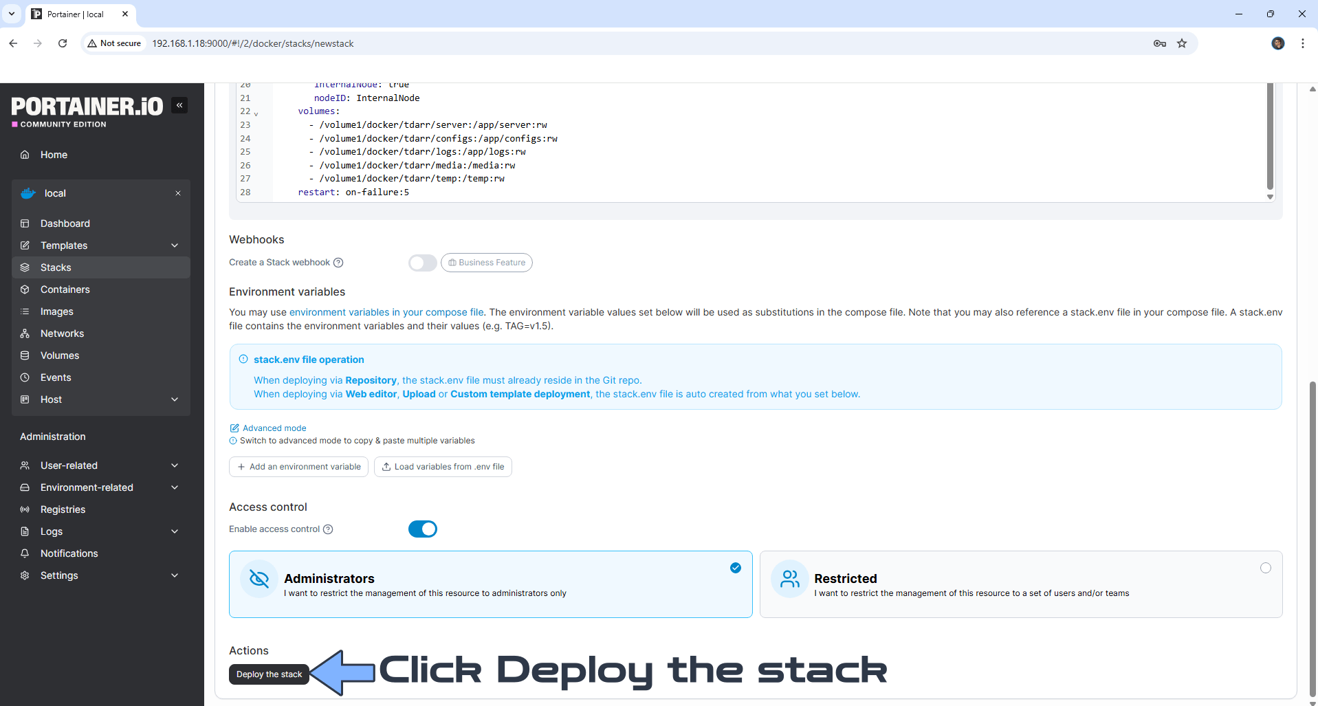
Task: Open the Images section
Action: point(25,311)
